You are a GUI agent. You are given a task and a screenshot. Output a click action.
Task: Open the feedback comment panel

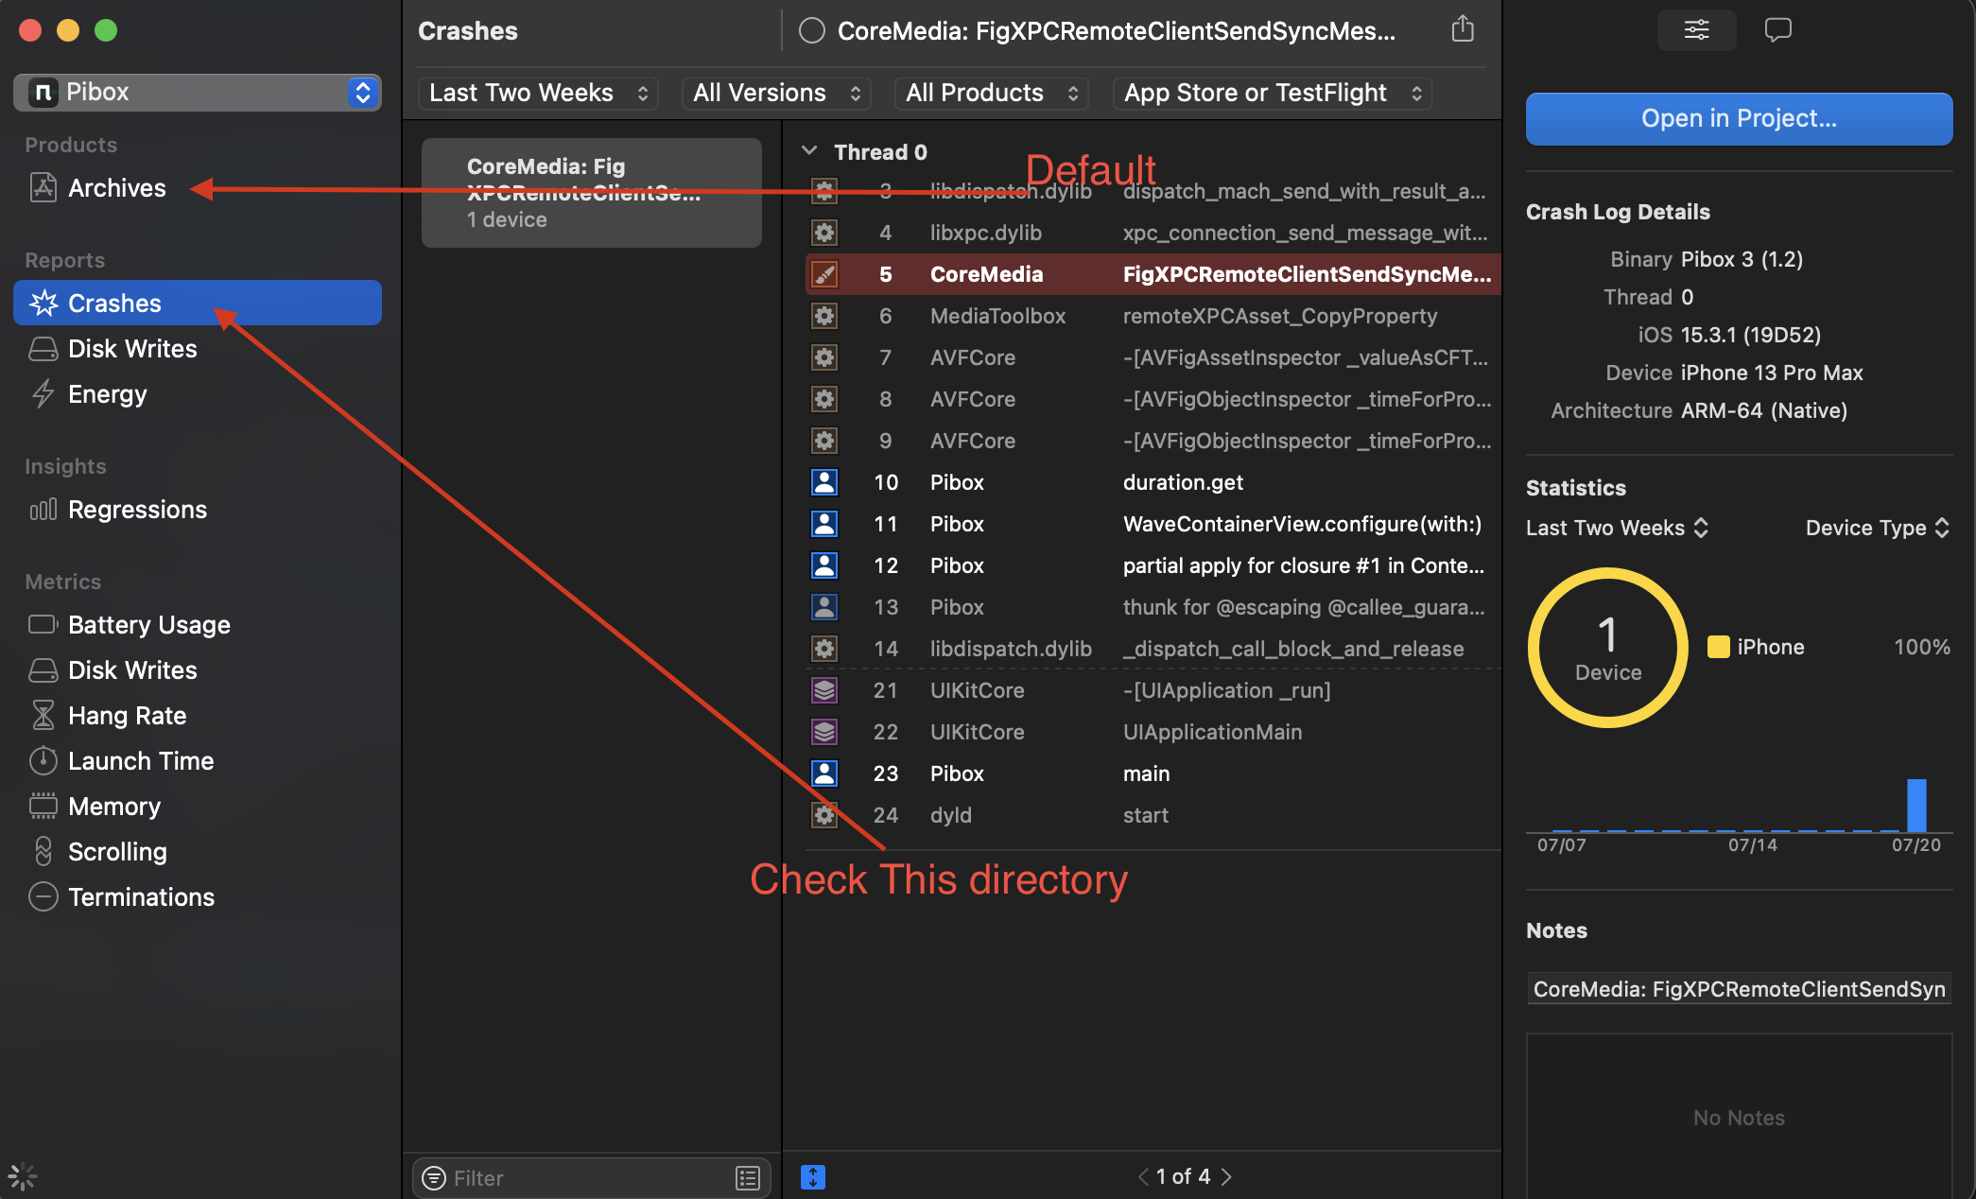(1777, 29)
